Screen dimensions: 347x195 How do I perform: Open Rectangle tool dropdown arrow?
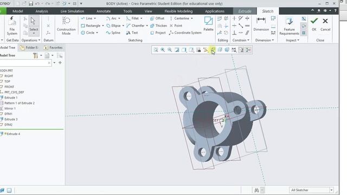[103, 25]
